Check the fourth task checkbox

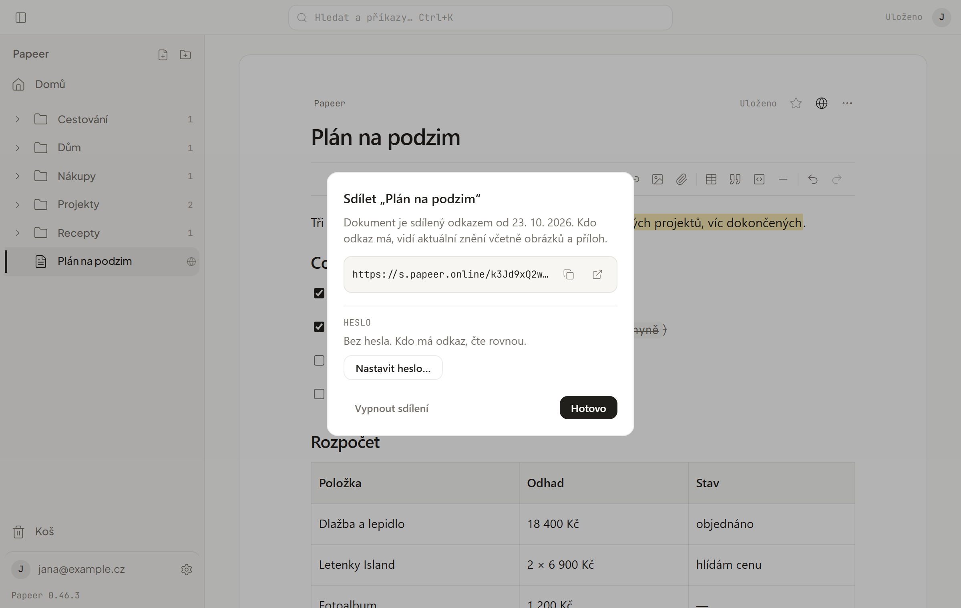[x=319, y=394]
